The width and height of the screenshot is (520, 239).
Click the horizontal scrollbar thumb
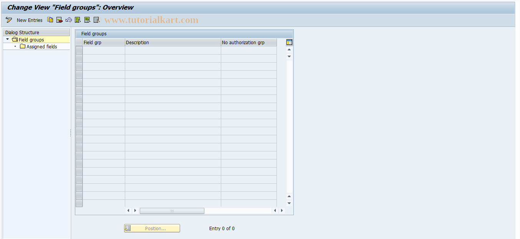[x=172, y=211]
